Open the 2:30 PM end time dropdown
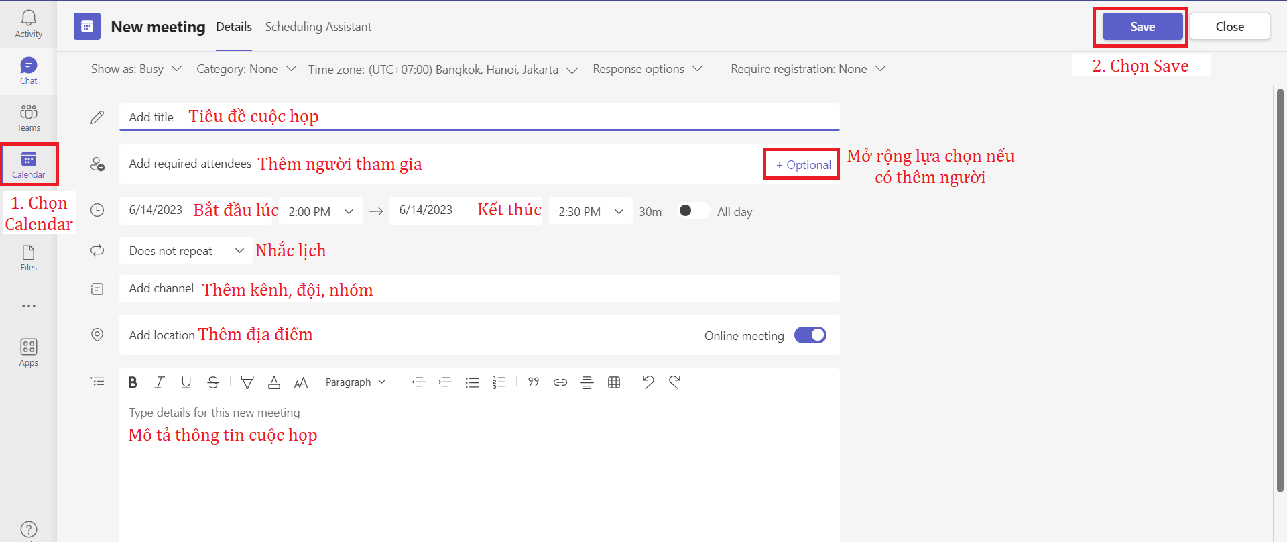1287x542 pixels. [591, 211]
